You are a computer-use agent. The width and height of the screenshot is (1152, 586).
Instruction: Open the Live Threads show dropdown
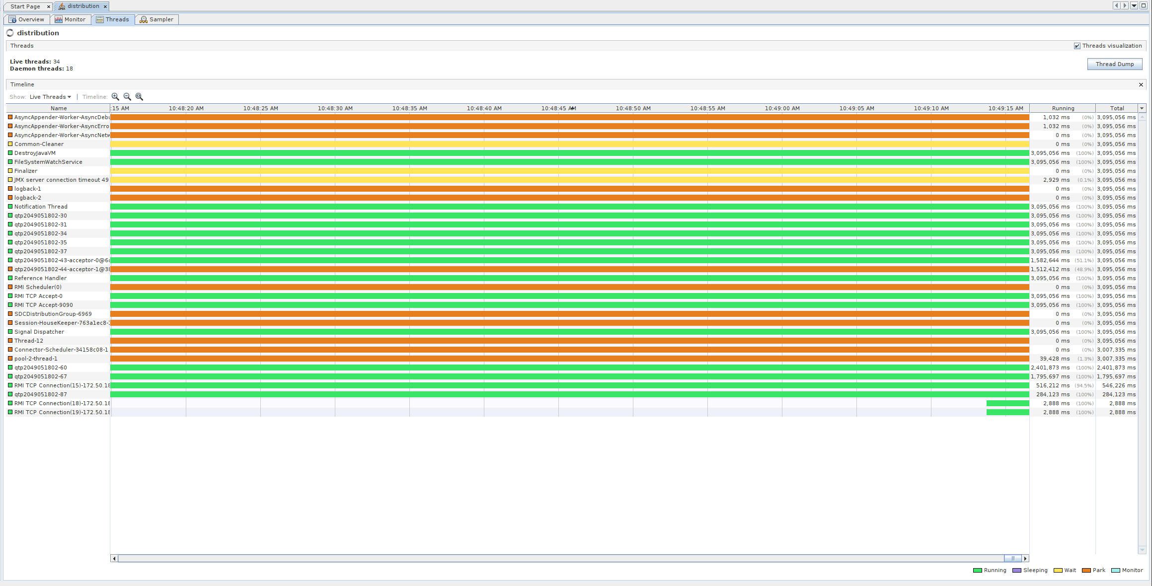click(x=50, y=97)
